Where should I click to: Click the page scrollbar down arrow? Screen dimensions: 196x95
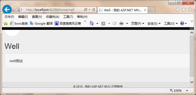(x=192, y=82)
